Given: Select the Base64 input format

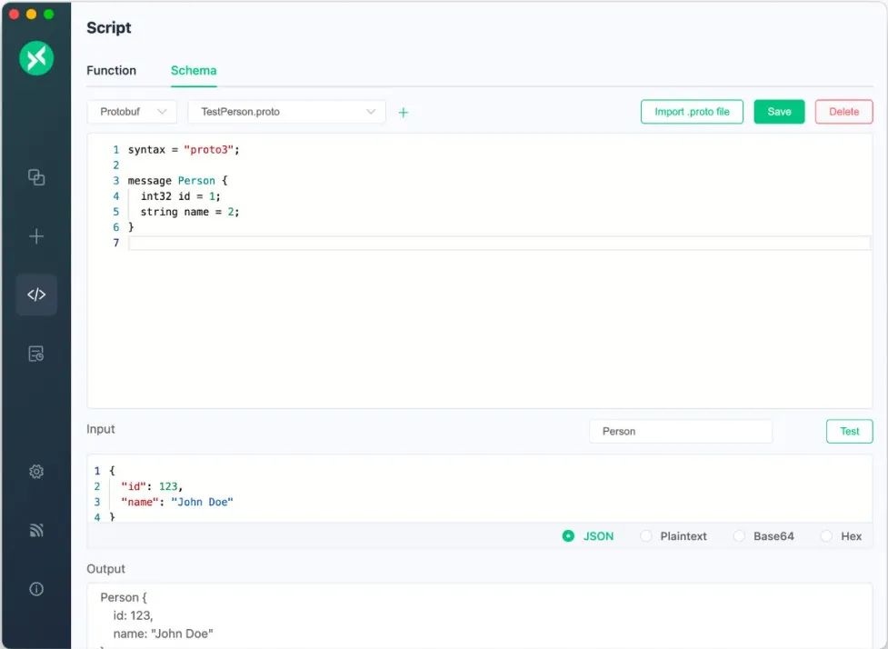Looking at the screenshot, I should coord(739,536).
